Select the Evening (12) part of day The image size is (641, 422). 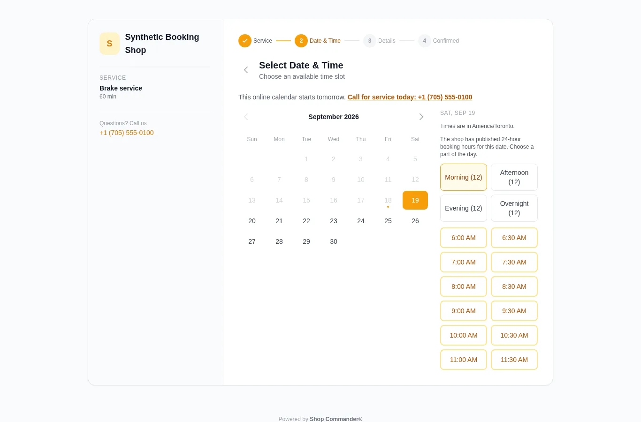464,208
